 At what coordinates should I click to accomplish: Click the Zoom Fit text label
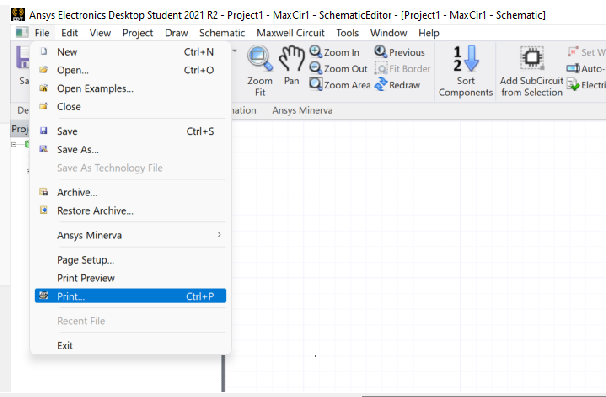260,86
